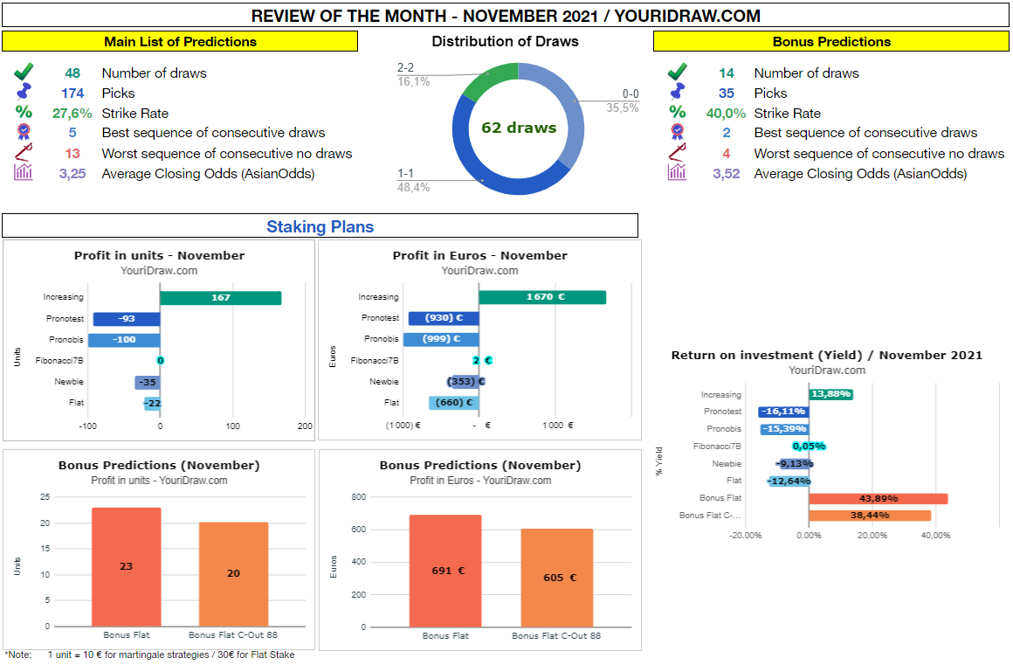Screen dimensions: 1013x665
Task: Click the medal icon for Best sequence (Main List)
Action: (x=23, y=133)
